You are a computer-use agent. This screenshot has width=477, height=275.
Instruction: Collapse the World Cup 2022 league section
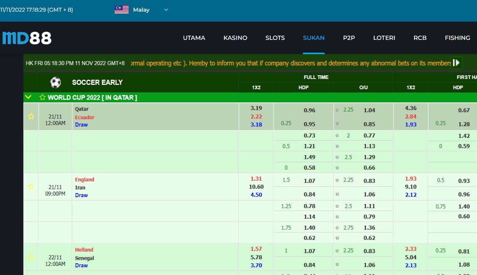coord(28,97)
